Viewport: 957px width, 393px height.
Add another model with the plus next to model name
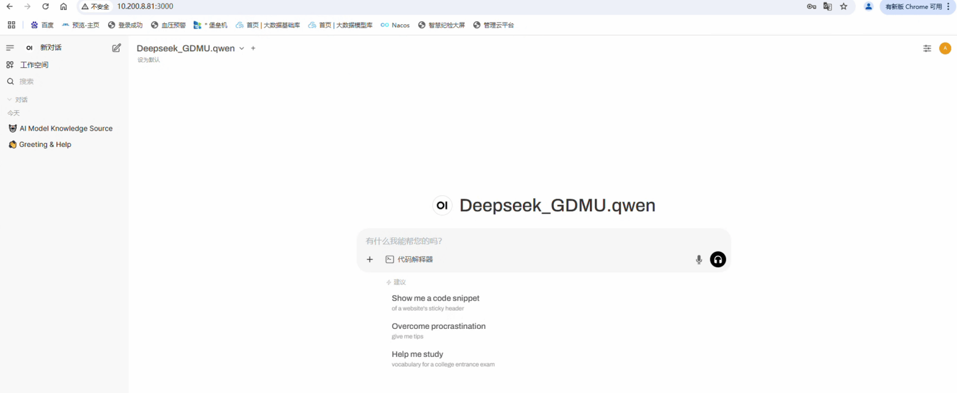click(253, 48)
